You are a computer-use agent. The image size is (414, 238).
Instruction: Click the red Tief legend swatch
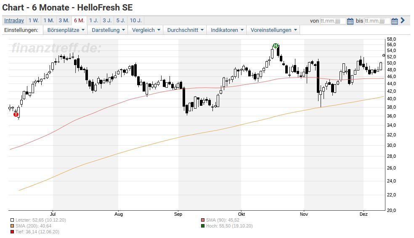click(12, 232)
